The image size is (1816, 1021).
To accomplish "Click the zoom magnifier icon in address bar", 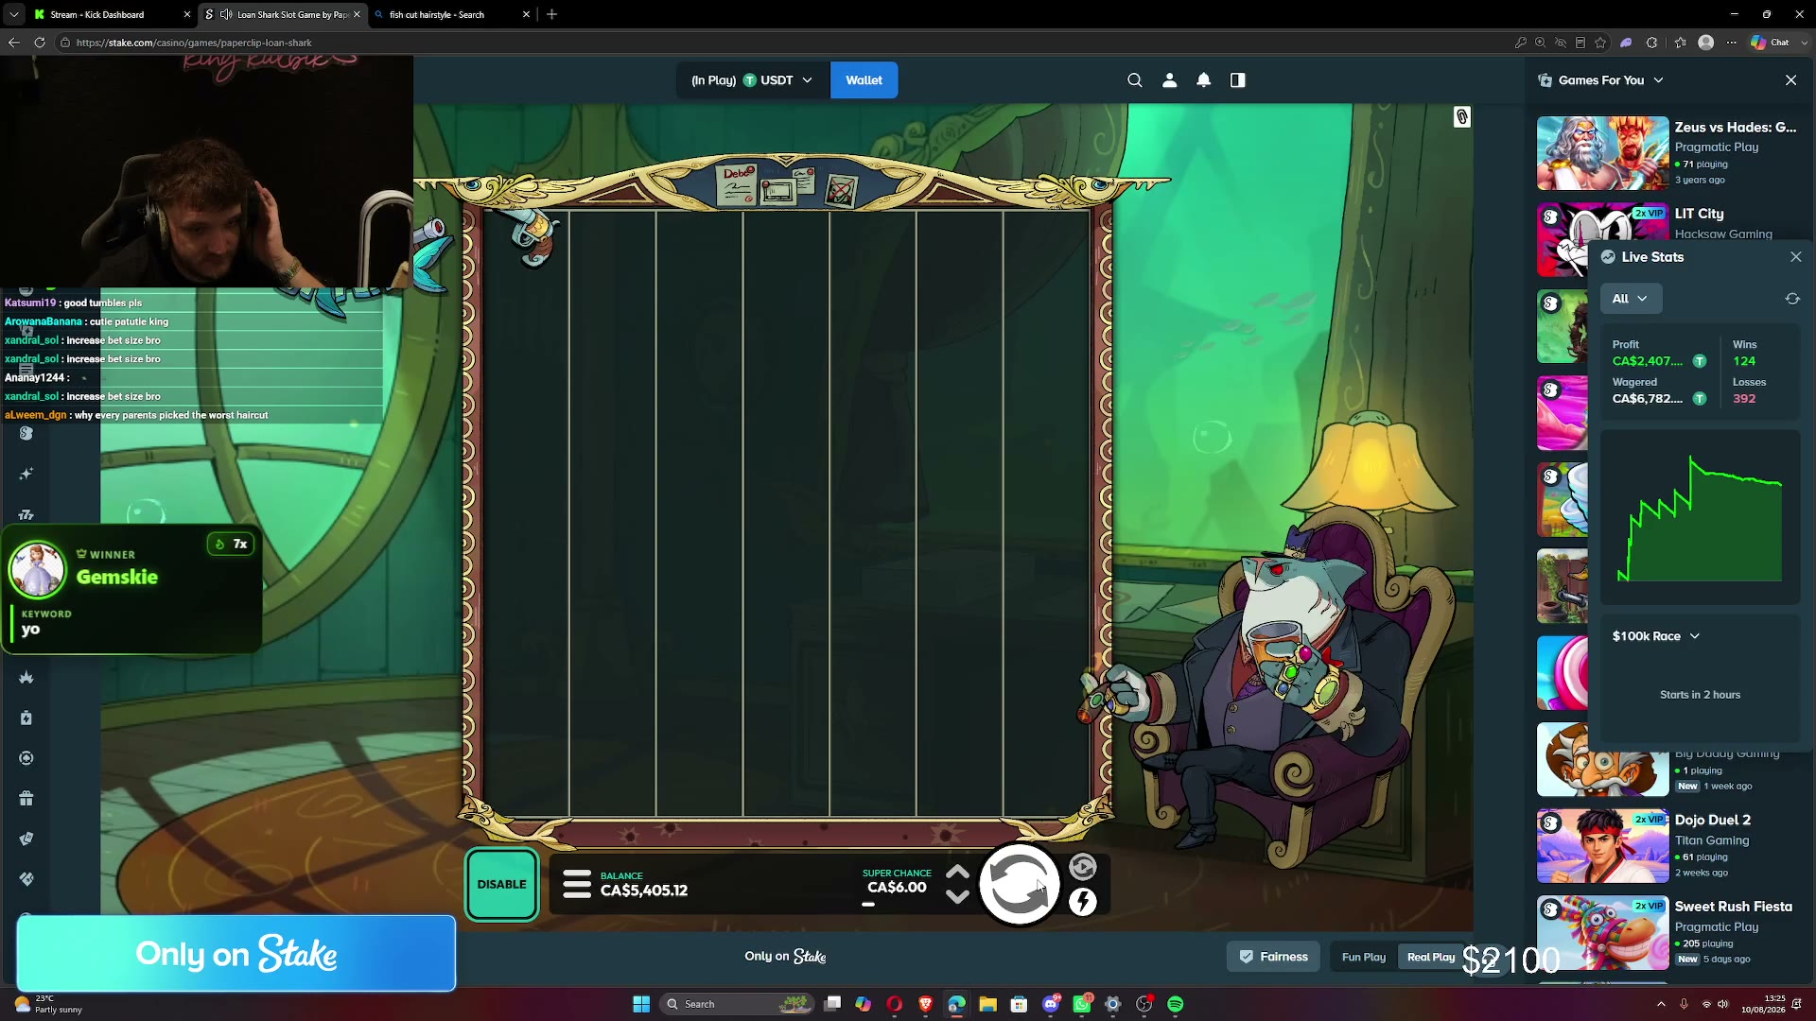I will pyautogui.click(x=1541, y=43).
